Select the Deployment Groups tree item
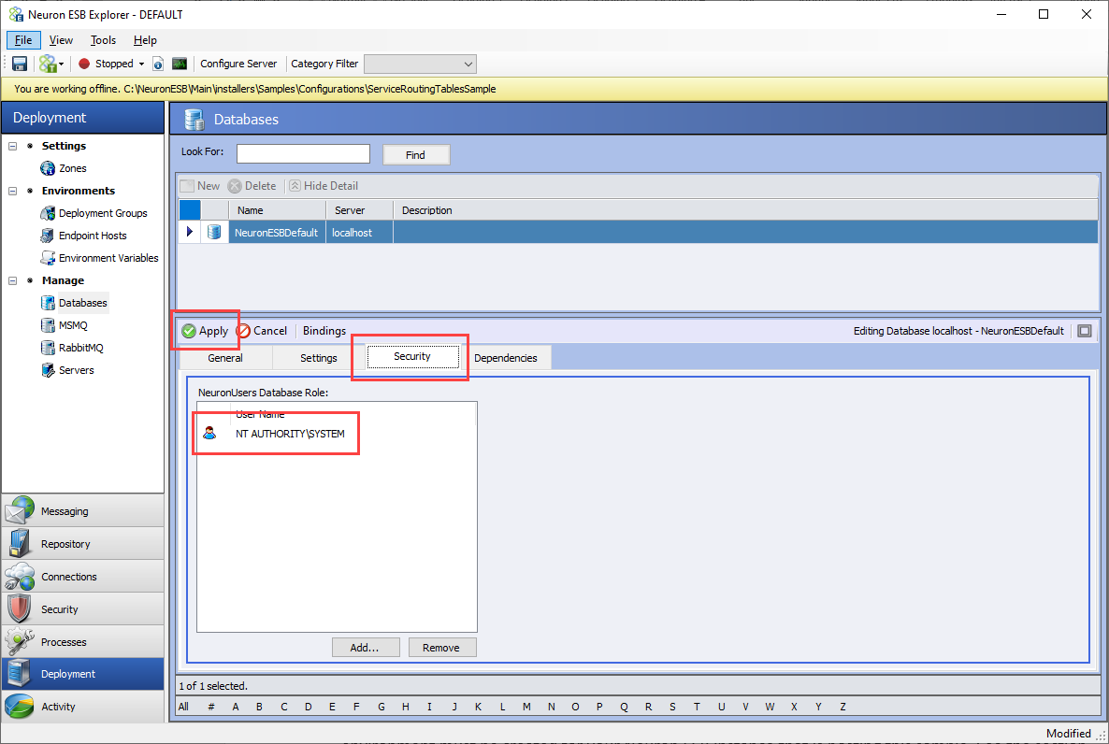This screenshot has width=1109, height=744. pyautogui.click(x=103, y=213)
